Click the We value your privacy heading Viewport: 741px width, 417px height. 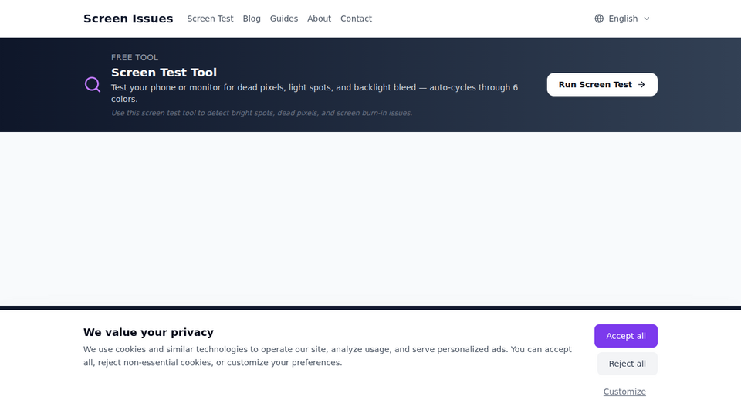click(148, 332)
